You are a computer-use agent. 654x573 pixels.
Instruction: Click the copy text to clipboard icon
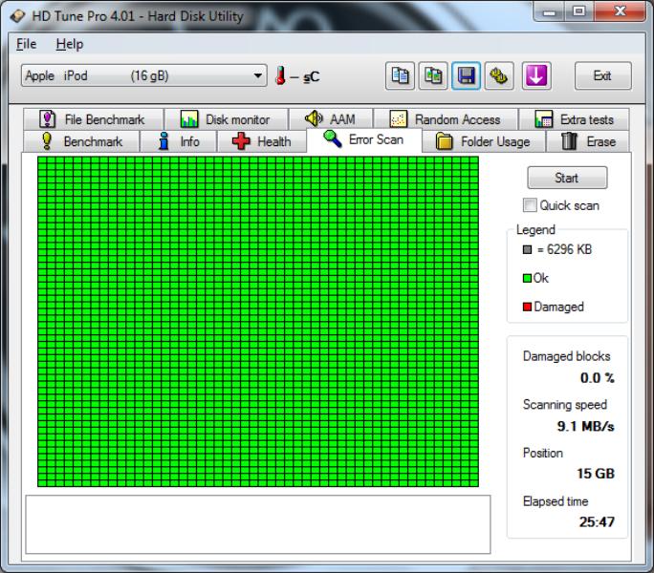[x=398, y=75]
